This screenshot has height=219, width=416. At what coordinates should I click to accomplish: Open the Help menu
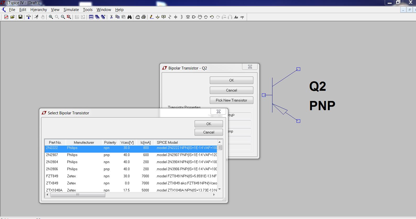tap(119, 10)
